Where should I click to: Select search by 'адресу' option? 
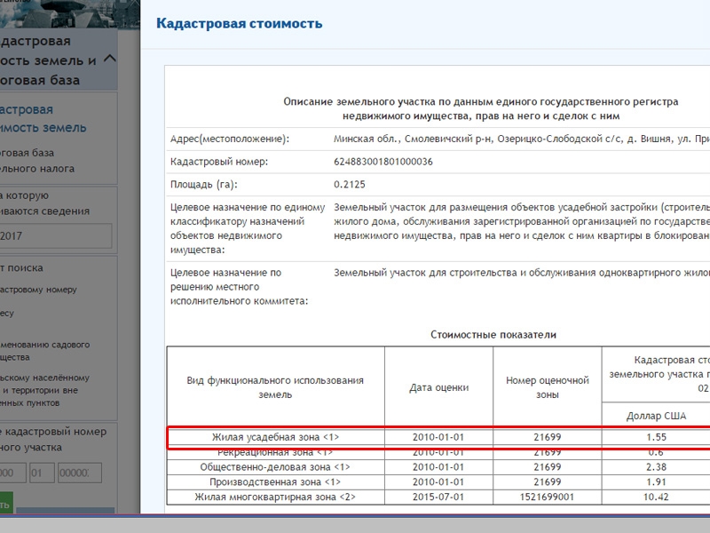point(9,314)
